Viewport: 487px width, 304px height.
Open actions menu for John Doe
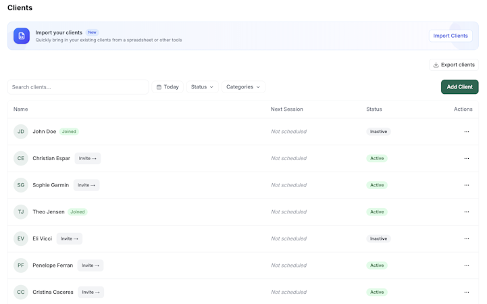[x=467, y=132]
